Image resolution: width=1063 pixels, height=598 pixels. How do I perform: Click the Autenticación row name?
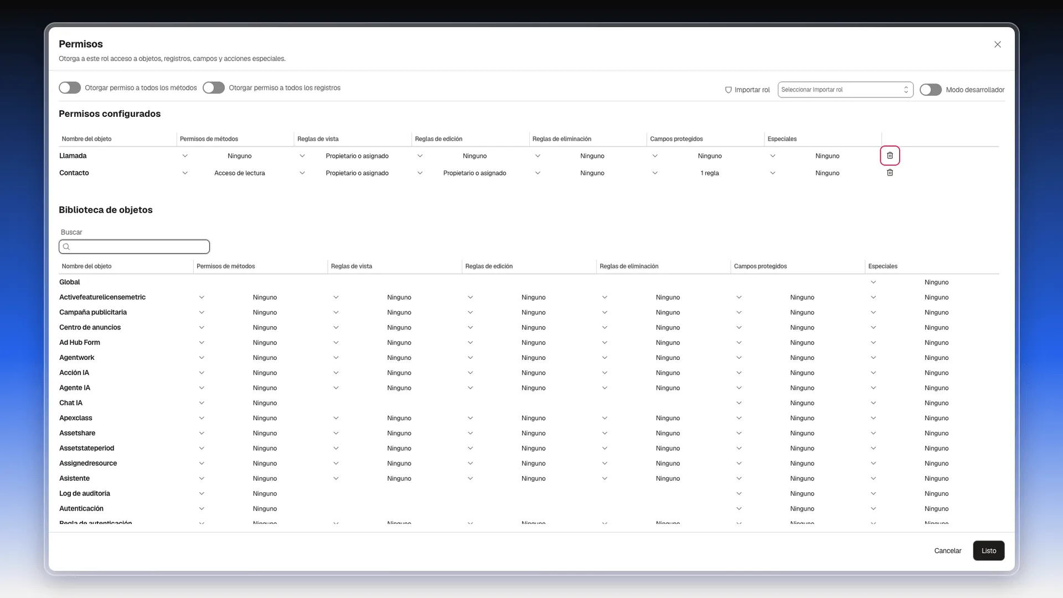81,509
